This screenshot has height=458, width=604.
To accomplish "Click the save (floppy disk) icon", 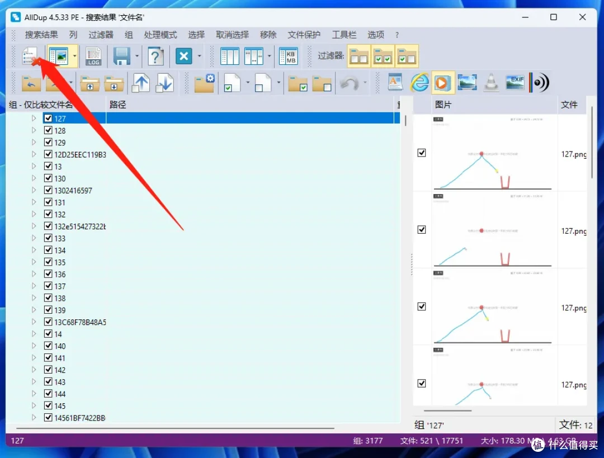I will [122, 56].
